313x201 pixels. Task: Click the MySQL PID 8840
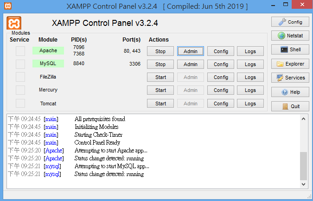[79, 63]
